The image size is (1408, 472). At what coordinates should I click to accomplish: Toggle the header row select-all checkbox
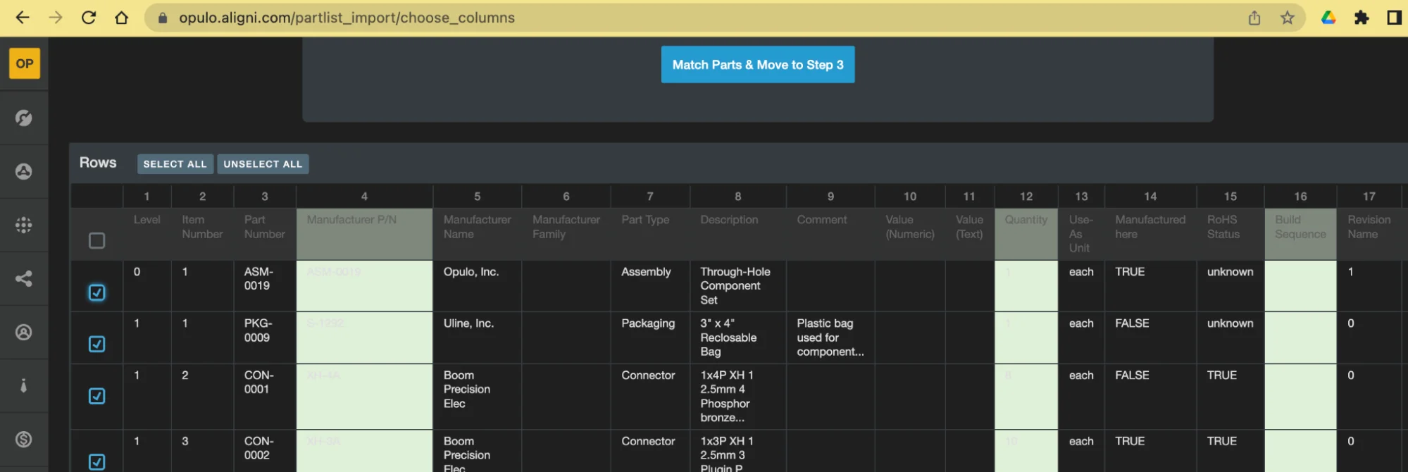tap(96, 241)
